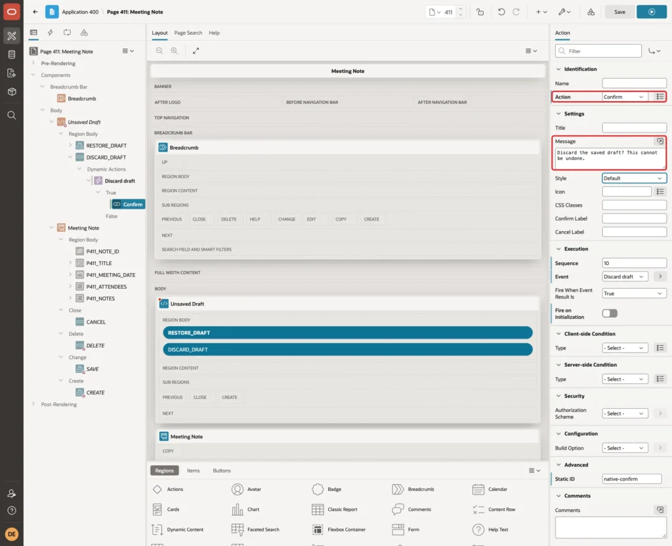Go back with the left arrow icon
Image resolution: width=672 pixels, height=546 pixels.
tap(35, 12)
